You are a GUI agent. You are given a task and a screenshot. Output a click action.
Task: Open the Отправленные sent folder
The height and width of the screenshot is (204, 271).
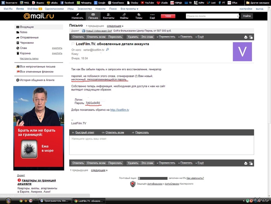click(29, 37)
